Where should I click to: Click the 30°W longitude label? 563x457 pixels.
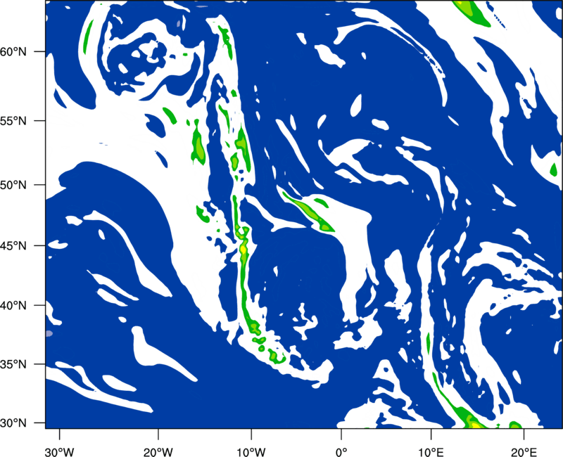coord(59,451)
